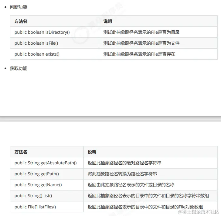Image resolution: width=221 pixels, height=216 pixels.
Task: Click description '返回此抽象路径名的绝对路径名字符串'
Action: [124, 163]
